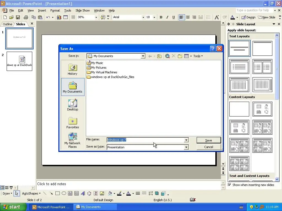Click Search the Web icon in Save As
The height and width of the screenshot is (211, 282).
coord(167,56)
